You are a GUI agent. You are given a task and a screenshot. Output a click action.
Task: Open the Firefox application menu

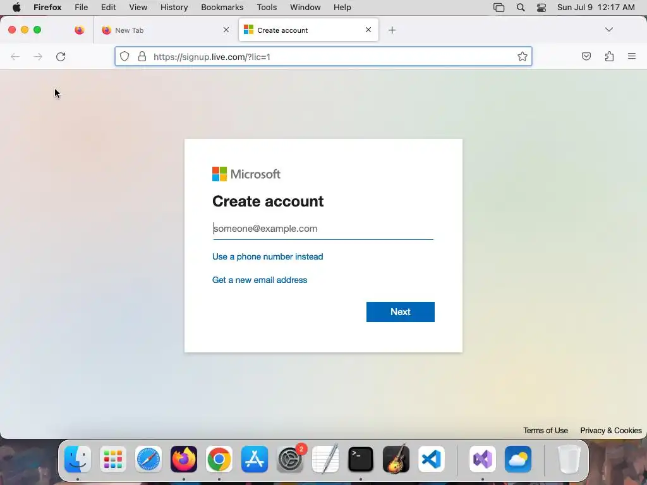pyautogui.click(x=47, y=8)
